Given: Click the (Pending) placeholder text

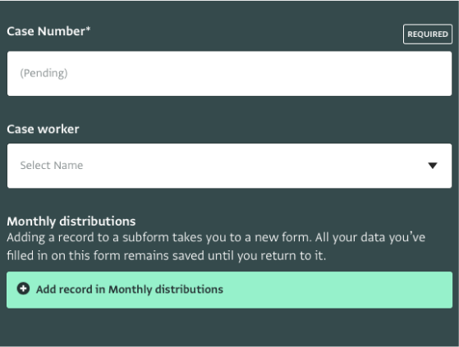Looking at the screenshot, I should (x=44, y=73).
